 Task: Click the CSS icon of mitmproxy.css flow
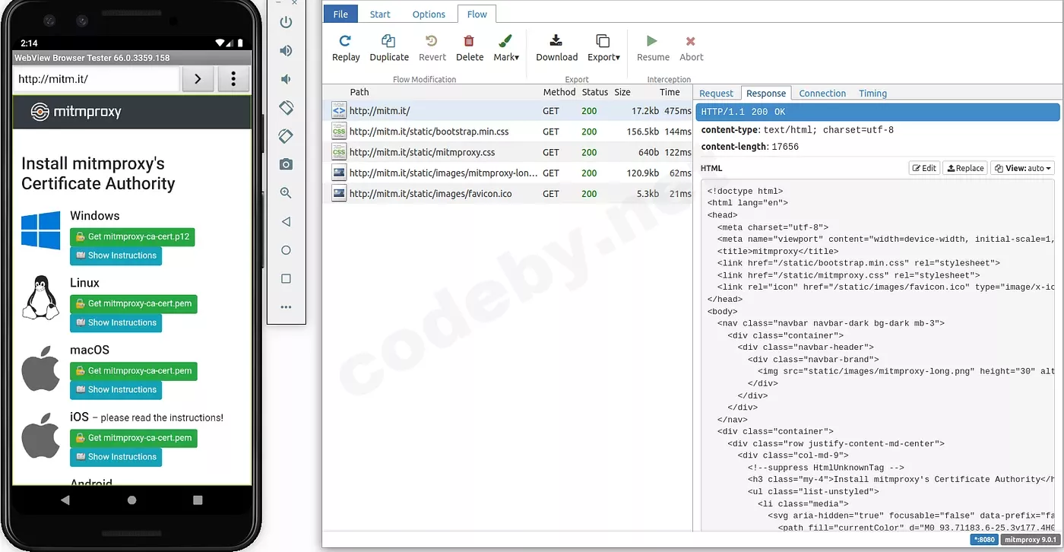pos(339,152)
